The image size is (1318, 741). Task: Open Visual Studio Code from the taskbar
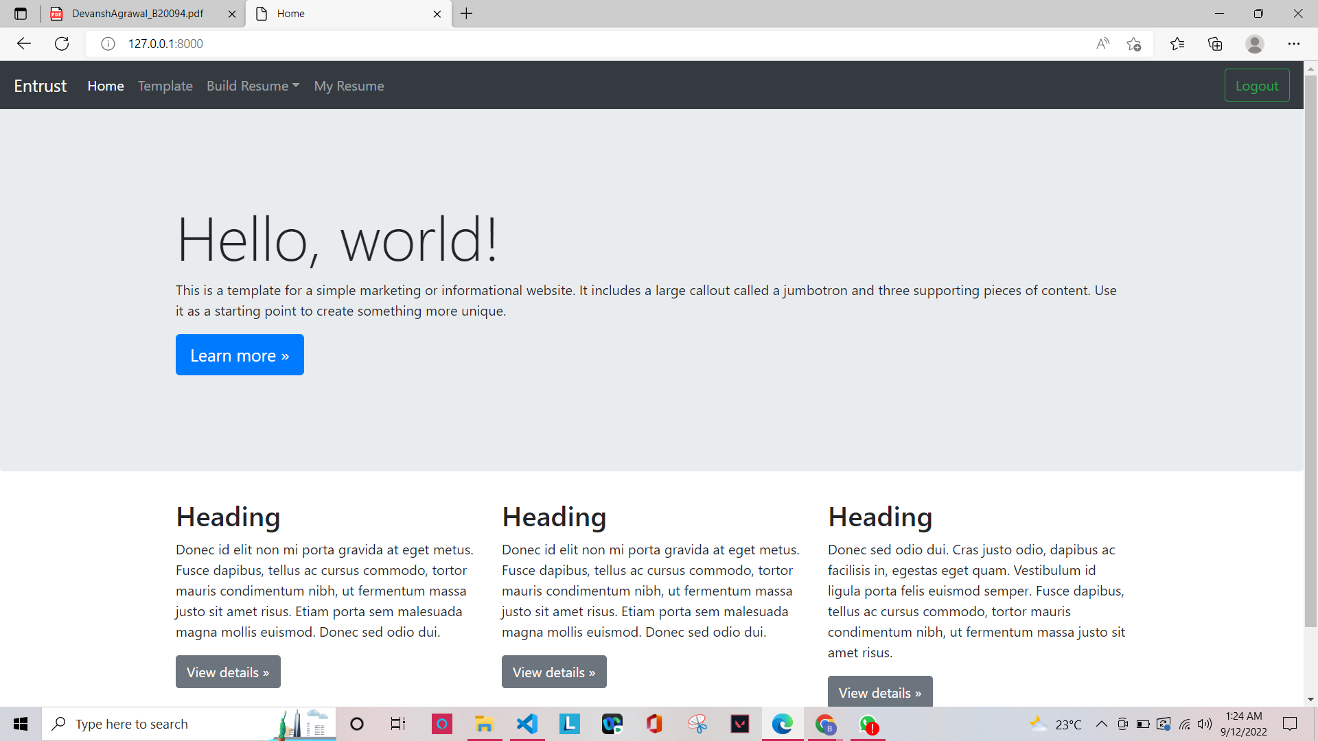[527, 724]
